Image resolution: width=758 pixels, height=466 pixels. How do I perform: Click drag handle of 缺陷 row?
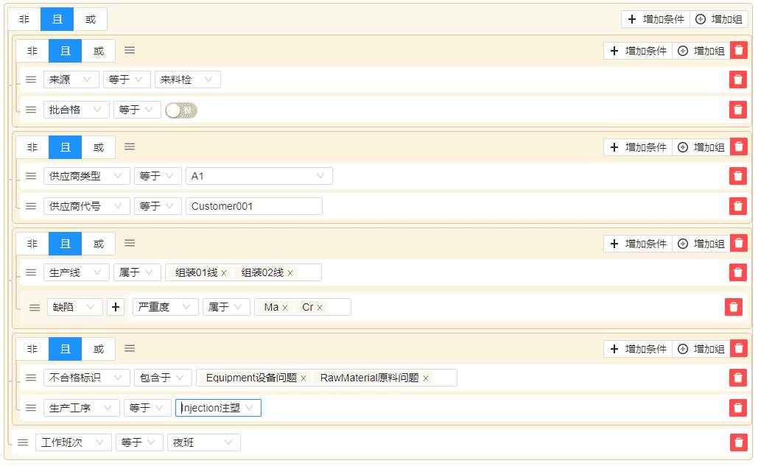35,307
